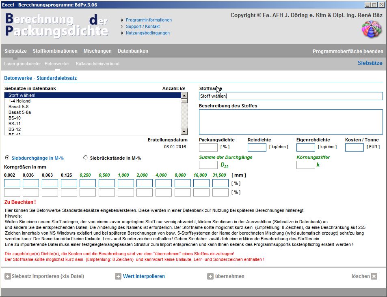
Task: Minimize the Berechnungsprogramm window
Action: (x=368, y=5)
